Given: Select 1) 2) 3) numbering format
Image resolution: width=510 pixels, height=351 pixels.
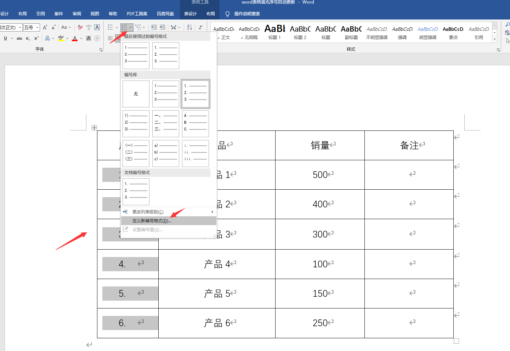Looking at the screenshot, I should click(136, 124).
